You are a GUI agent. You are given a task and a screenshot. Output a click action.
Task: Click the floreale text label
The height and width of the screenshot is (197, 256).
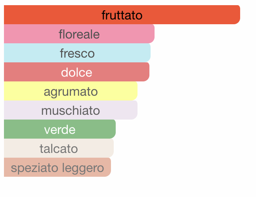(79, 34)
